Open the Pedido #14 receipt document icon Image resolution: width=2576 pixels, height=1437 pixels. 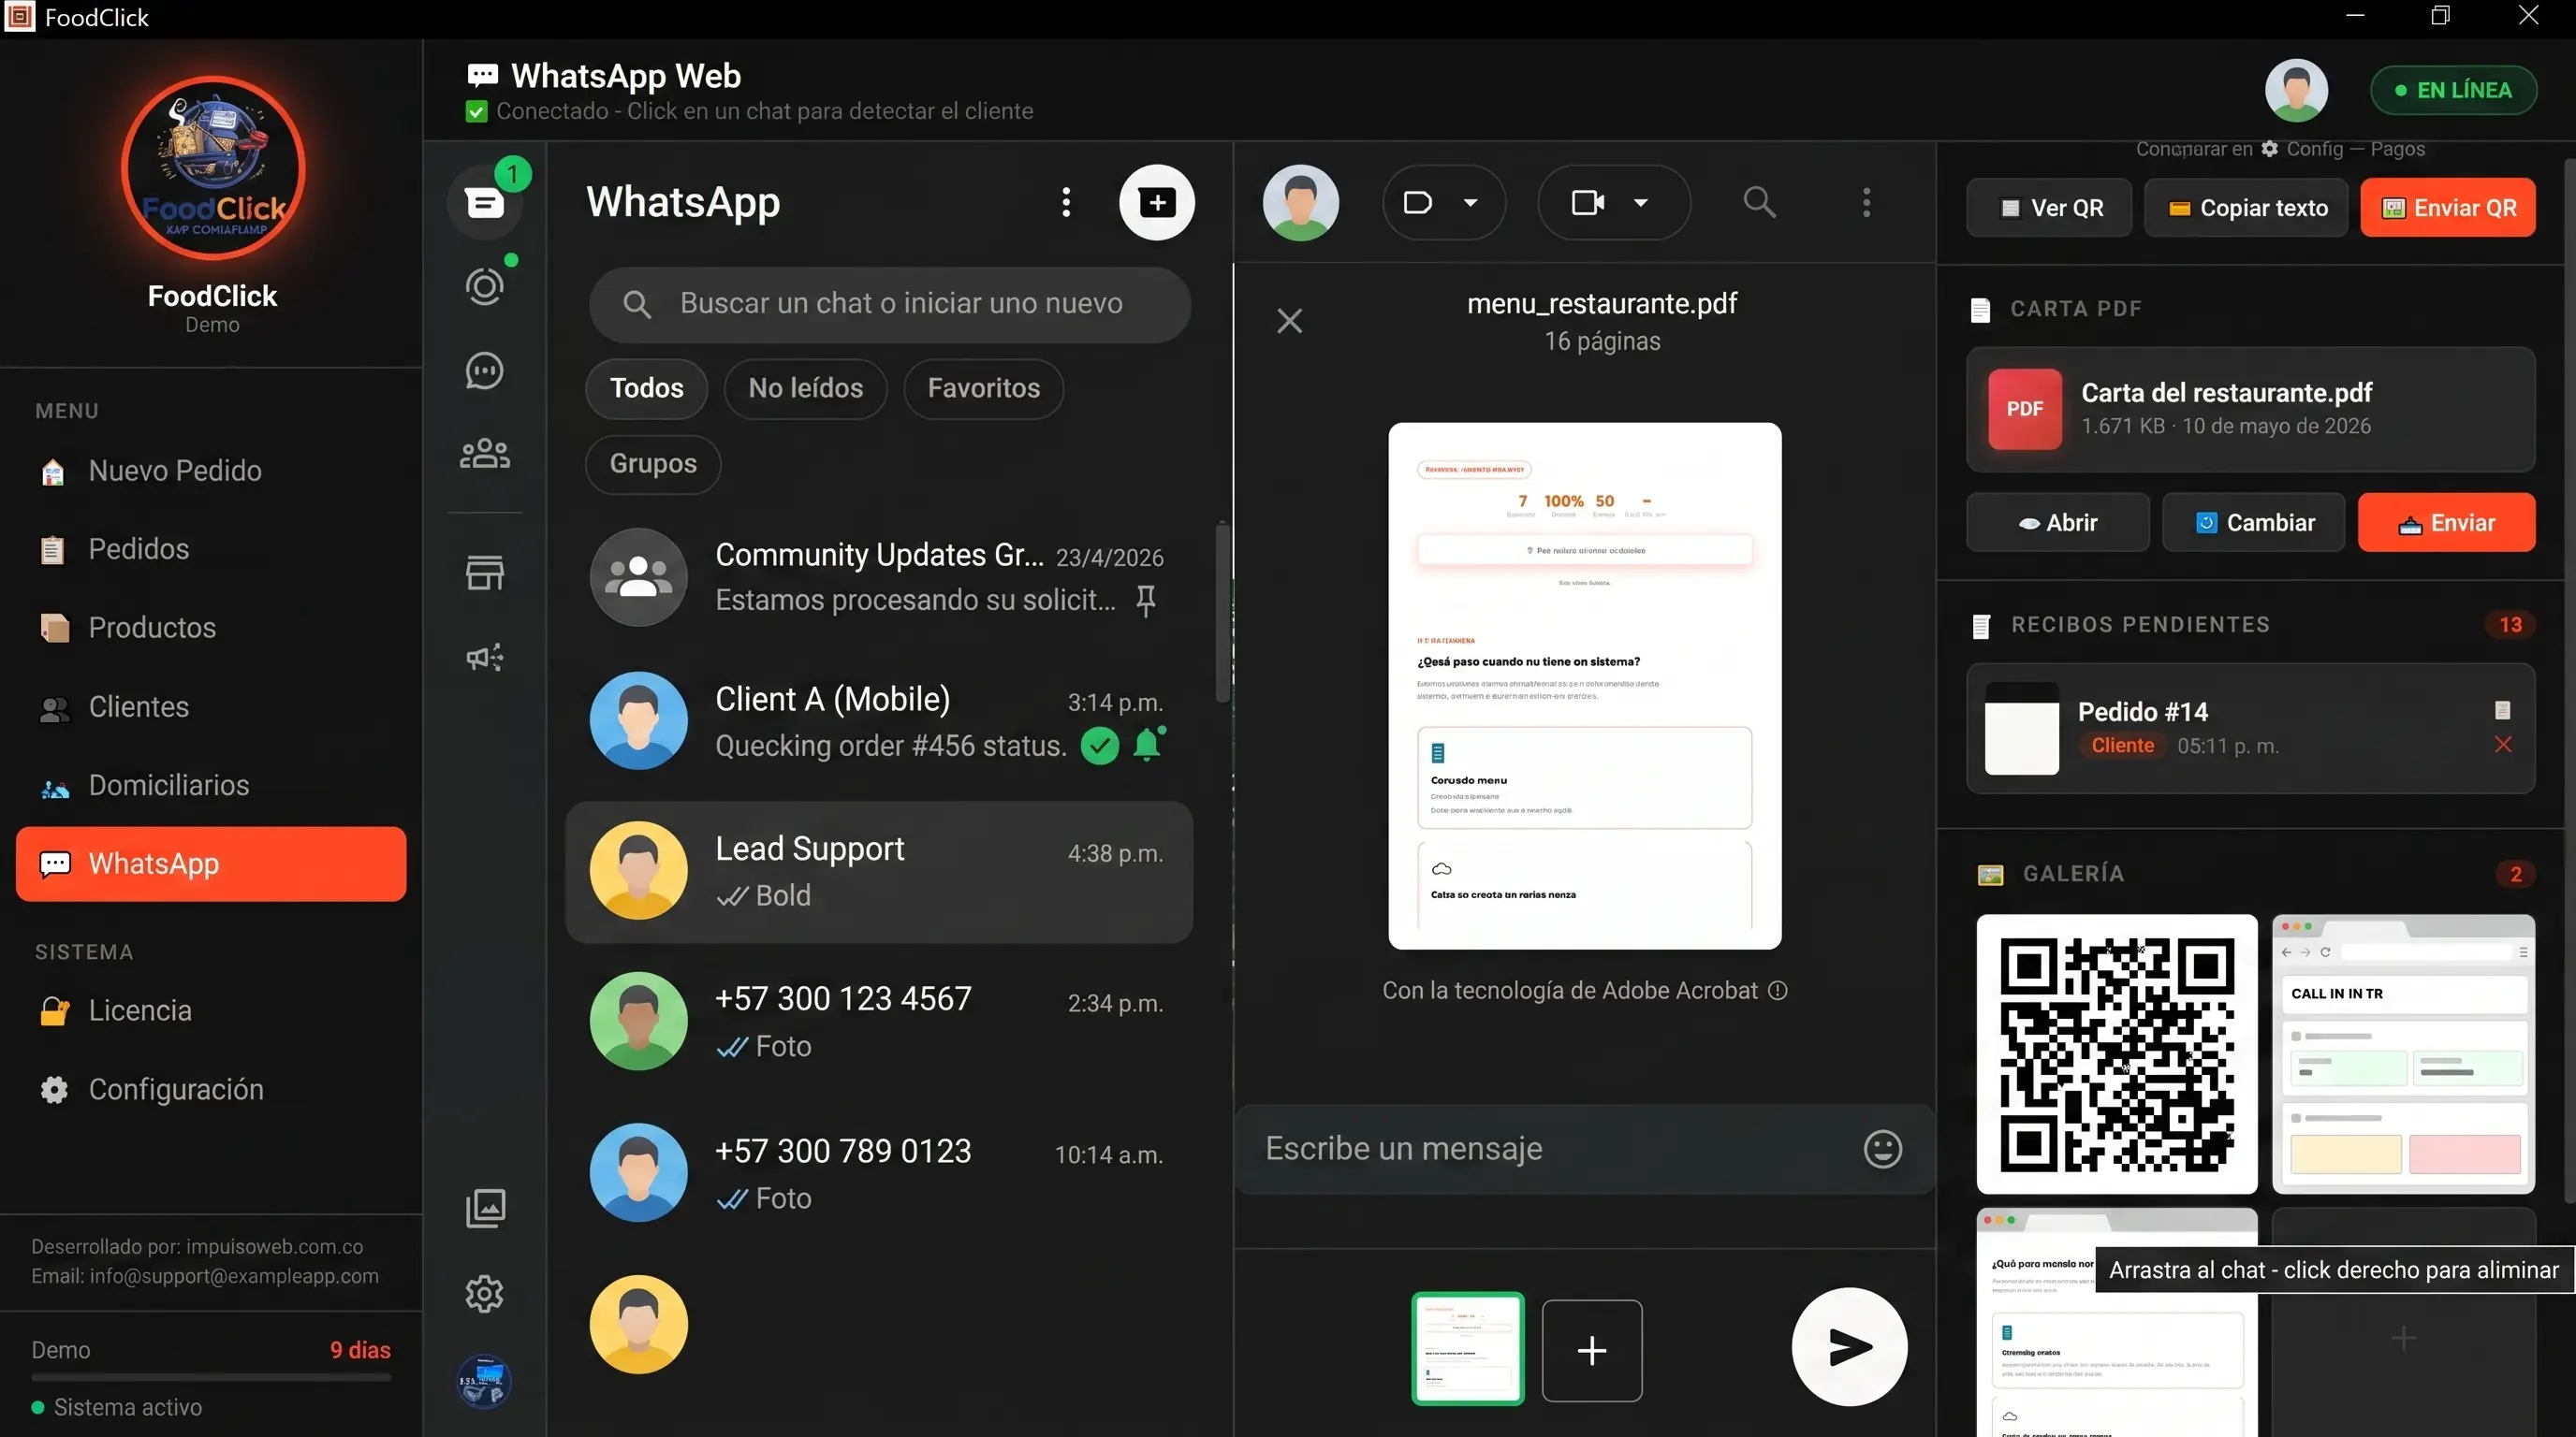[x=2503, y=710]
